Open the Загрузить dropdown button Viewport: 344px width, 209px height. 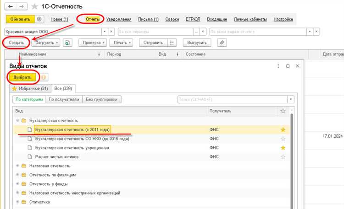pos(45,43)
